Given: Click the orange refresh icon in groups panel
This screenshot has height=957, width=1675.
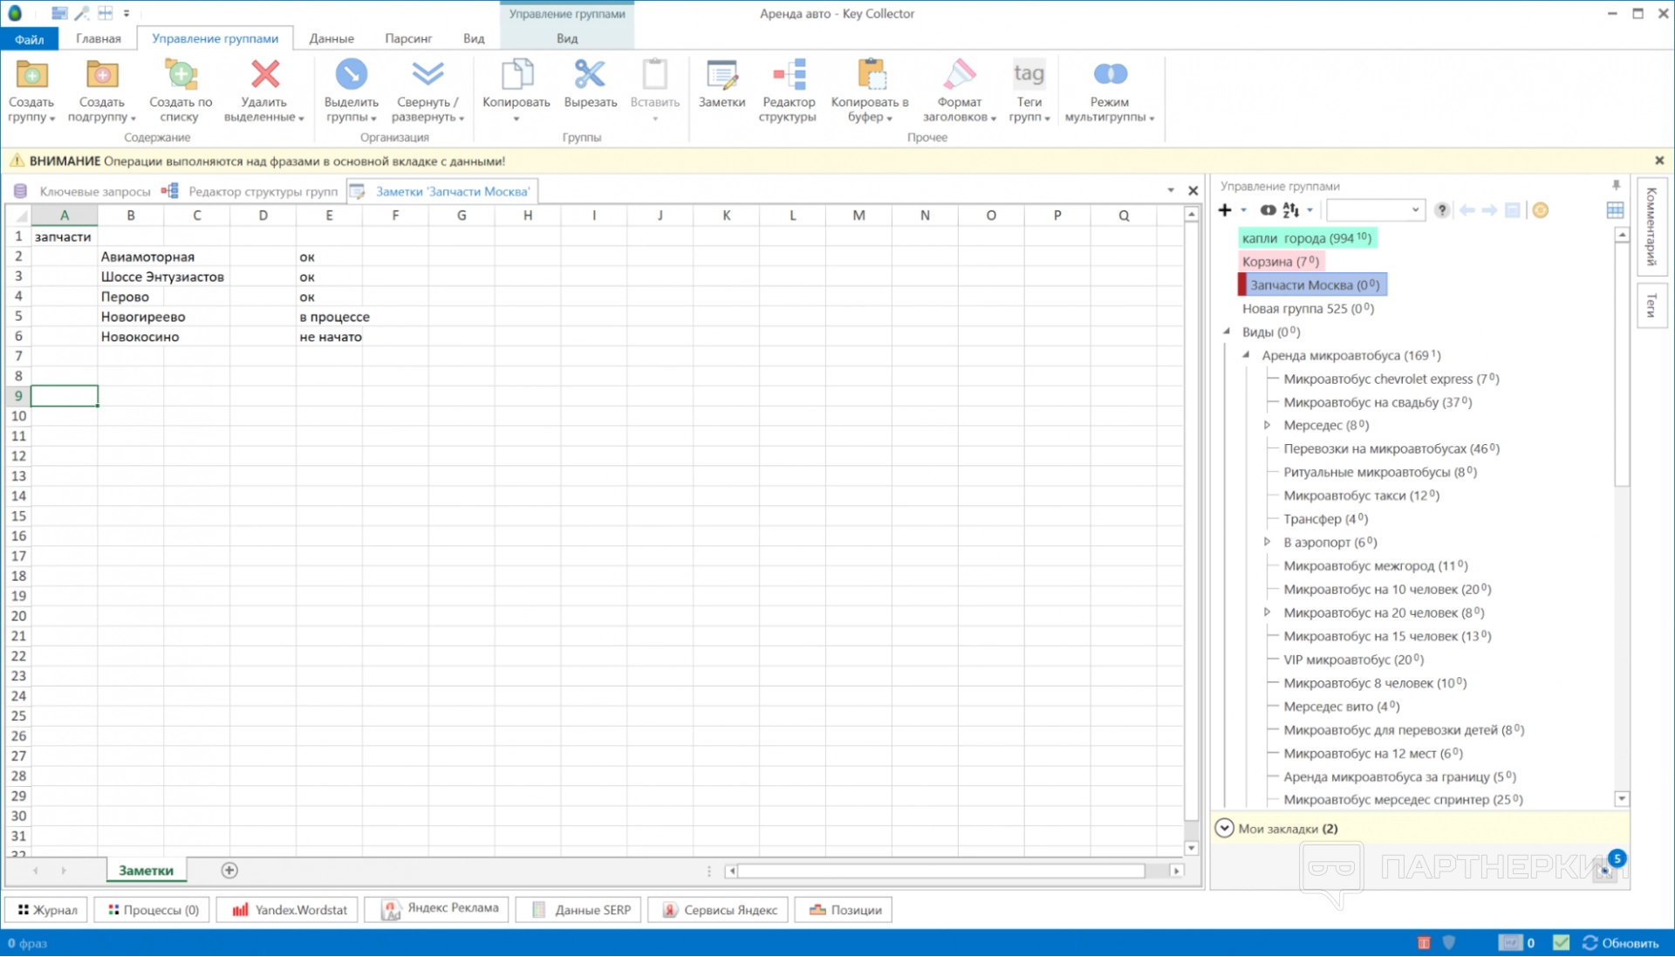Looking at the screenshot, I should 1541,210.
